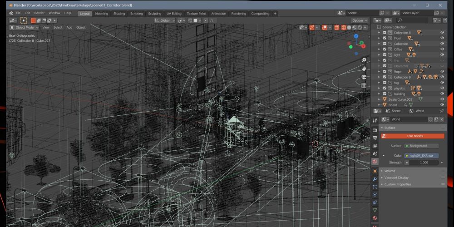The image size is (454, 227).
Task: Open the viewport Select menu
Action: coord(58,28)
